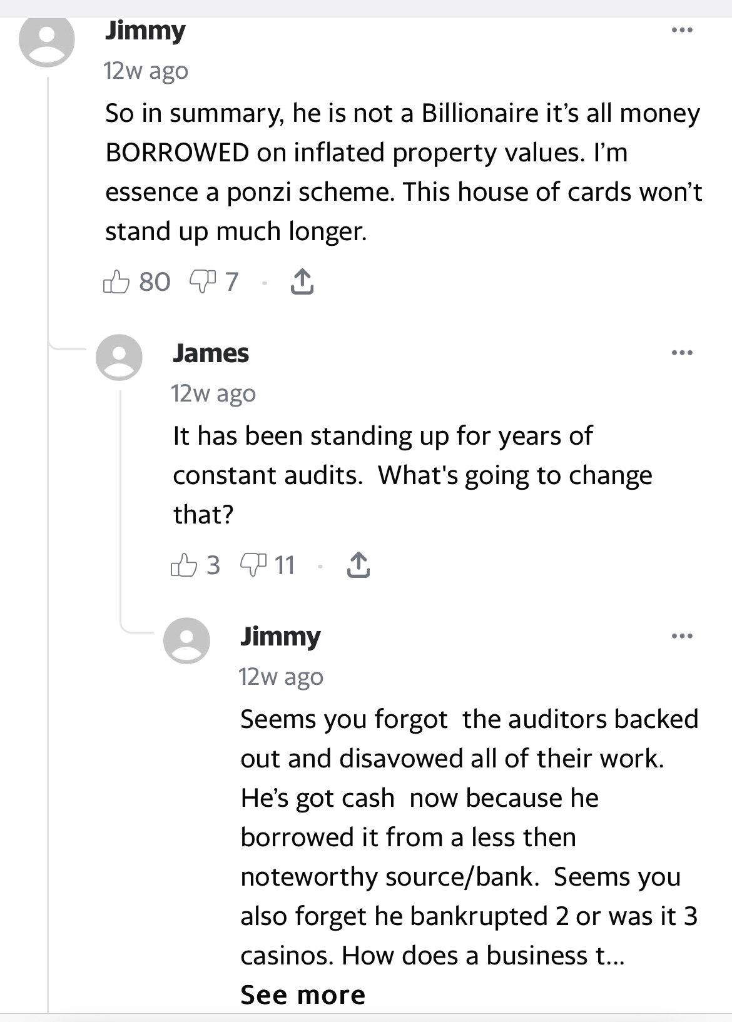Open avatar on Jimmy's nested reply
This screenshot has width=732, height=1022.
click(186, 640)
